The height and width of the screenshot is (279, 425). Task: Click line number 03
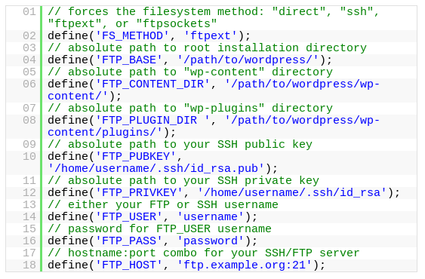(29, 48)
